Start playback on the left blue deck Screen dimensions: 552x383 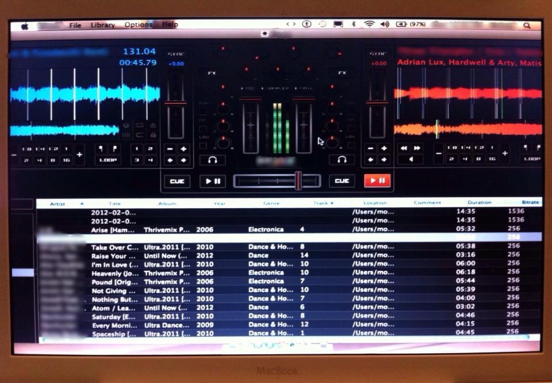point(213,181)
